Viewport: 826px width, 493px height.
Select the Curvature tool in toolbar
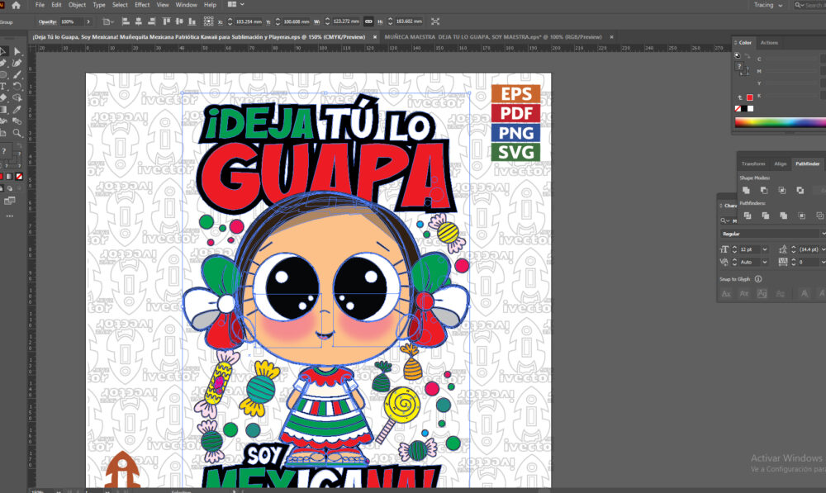[x=17, y=64]
